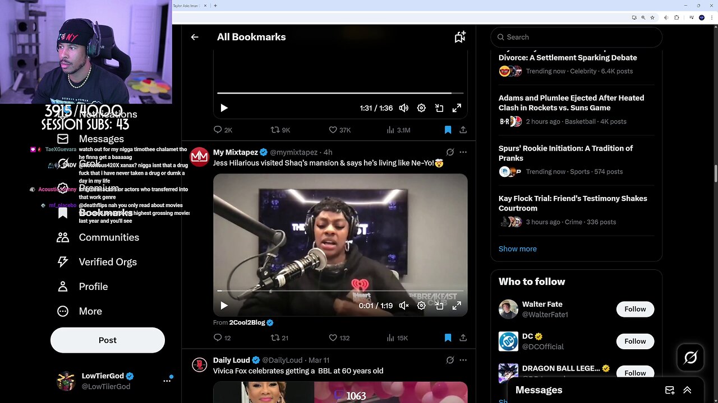This screenshot has width=718, height=403.
Task: Click the Post button
Action: coord(108,340)
